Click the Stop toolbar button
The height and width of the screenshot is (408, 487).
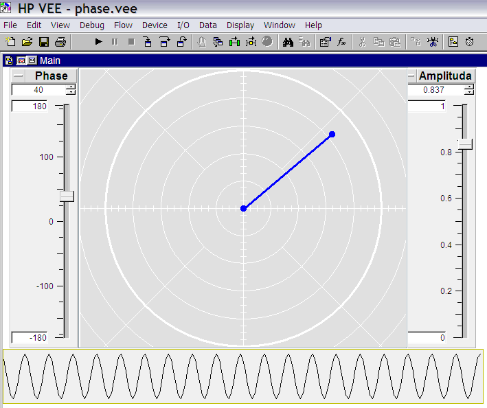point(131,42)
